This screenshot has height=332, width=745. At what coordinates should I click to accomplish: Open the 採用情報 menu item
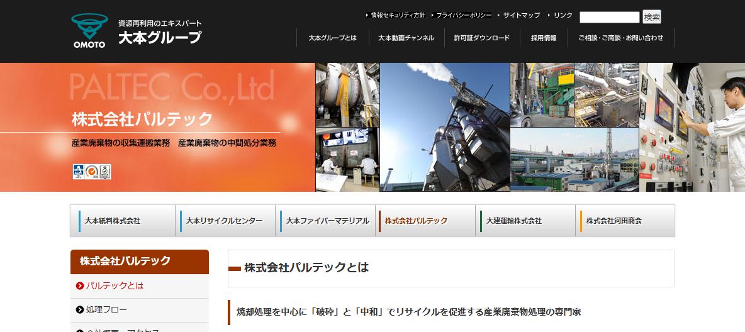point(544,38)
